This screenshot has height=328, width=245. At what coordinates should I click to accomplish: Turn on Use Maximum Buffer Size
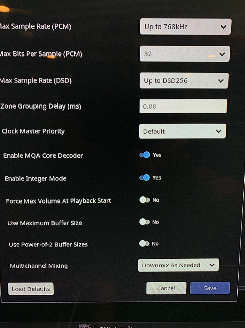(x=144, y=222)
